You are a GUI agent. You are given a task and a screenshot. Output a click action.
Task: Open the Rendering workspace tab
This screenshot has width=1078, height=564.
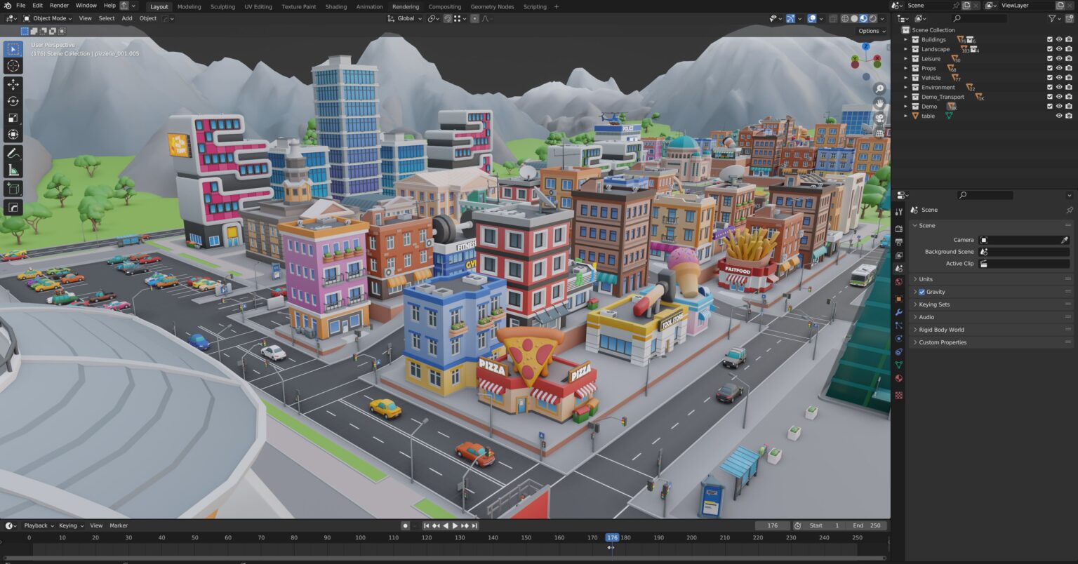(x=405, y=6)
